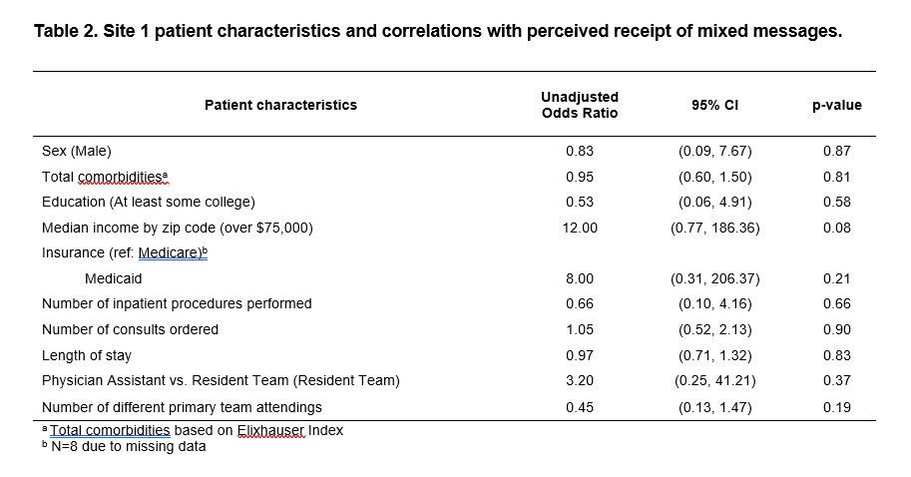
Task: Select the odds ratio value 3.20
Action: coord(580,380)
